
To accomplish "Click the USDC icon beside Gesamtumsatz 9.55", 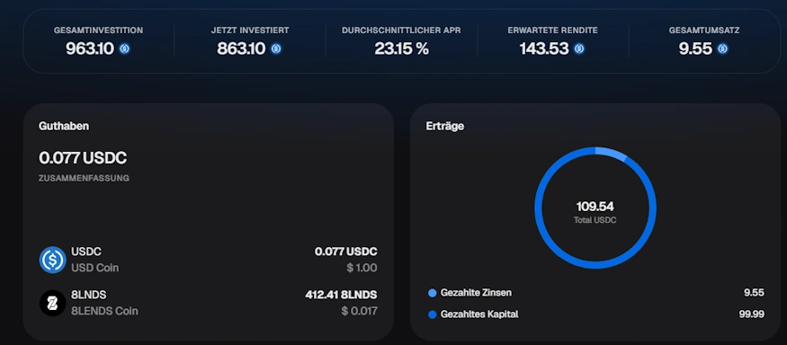I will point(722,49).
